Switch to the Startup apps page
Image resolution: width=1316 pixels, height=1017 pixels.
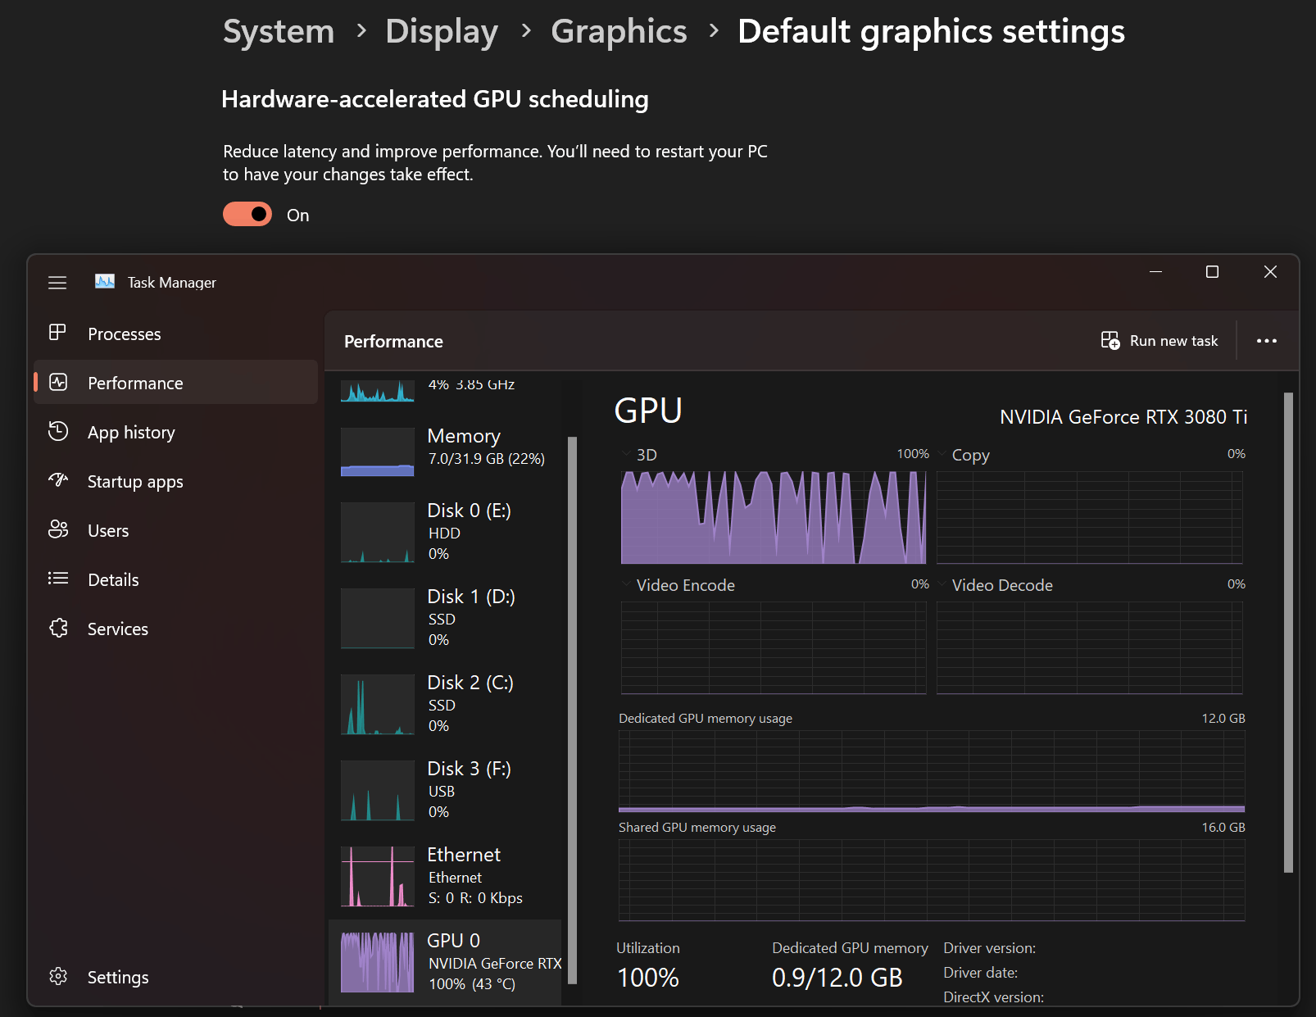click(x=135, y=482)
